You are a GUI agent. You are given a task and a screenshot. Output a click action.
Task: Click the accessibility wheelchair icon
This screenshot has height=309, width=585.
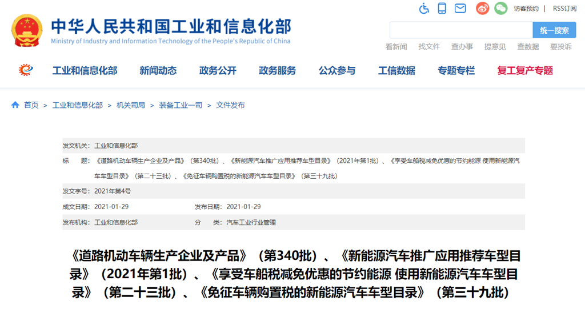pyautogui.click(x=424, y=9)
